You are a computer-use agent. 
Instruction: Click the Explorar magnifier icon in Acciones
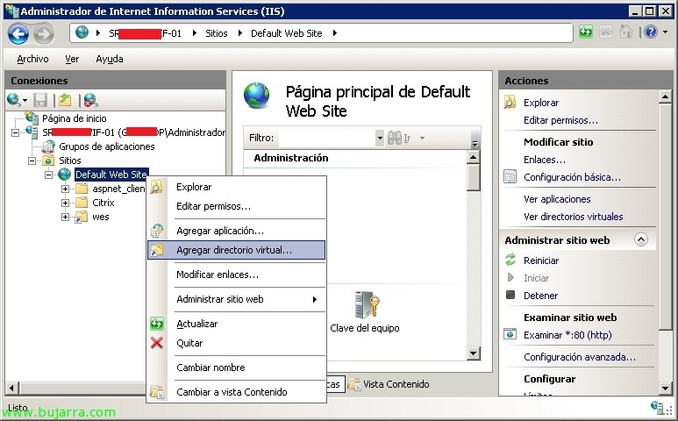click(510, 102)
